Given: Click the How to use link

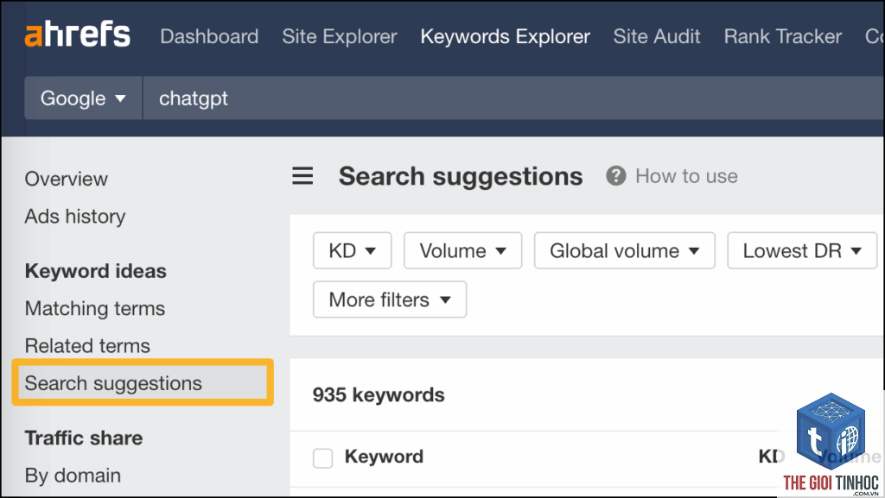Looking at the screenshot, I should (686, 176).
